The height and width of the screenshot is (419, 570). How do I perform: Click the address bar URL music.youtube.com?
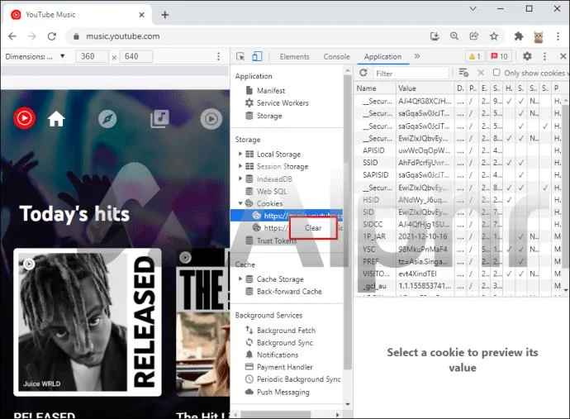tap(122, 36)
